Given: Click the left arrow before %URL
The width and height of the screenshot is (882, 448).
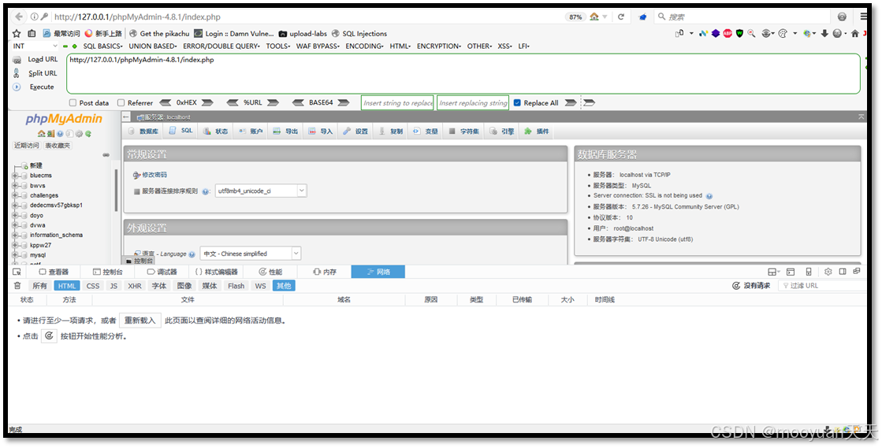Looking at the screenshot, I should coord(233,103).
